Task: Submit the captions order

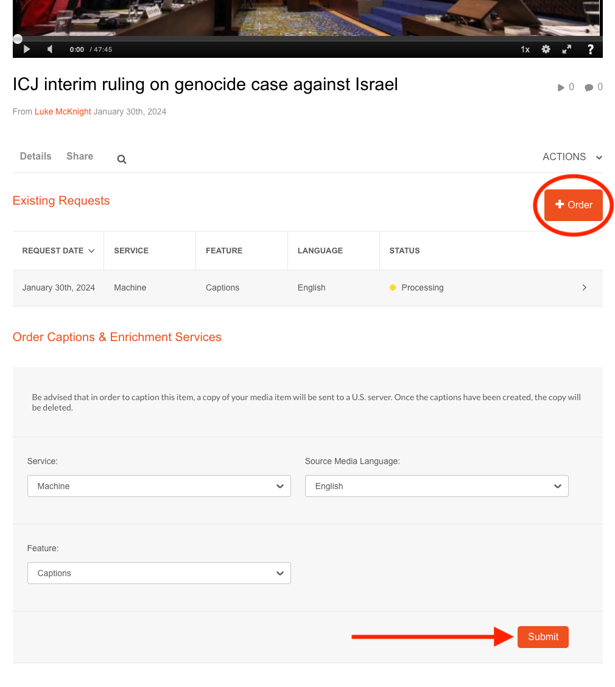Action: (543, 636)
